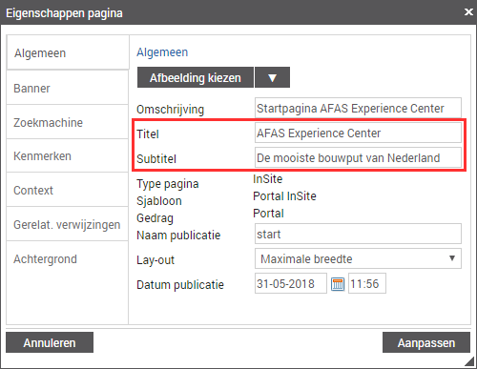Click into the Titel field
The width and height of the screenshot is (477, 369).
pos(358,133)
